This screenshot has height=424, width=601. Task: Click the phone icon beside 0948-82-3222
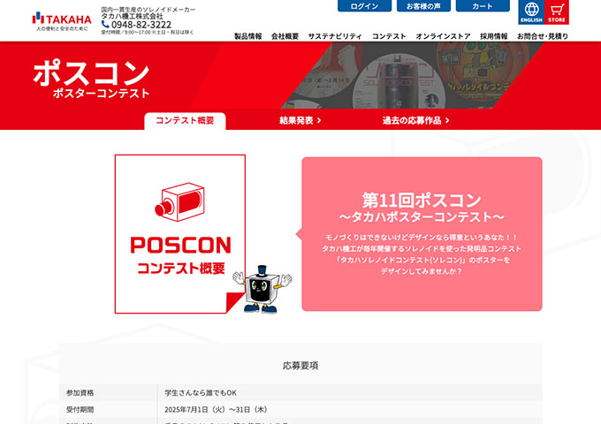coord(105,25)
